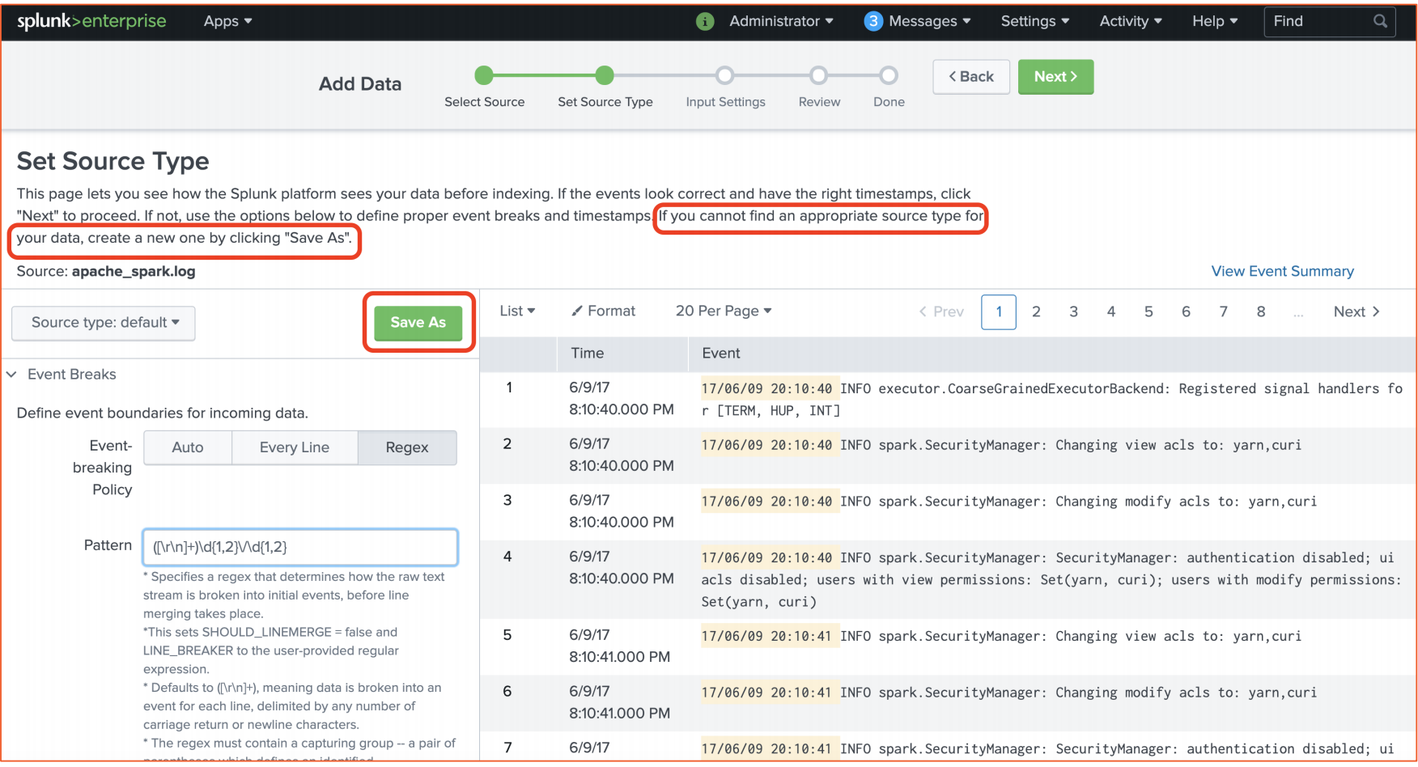Open the 20 Per Page dropdown

pos(724,311)
